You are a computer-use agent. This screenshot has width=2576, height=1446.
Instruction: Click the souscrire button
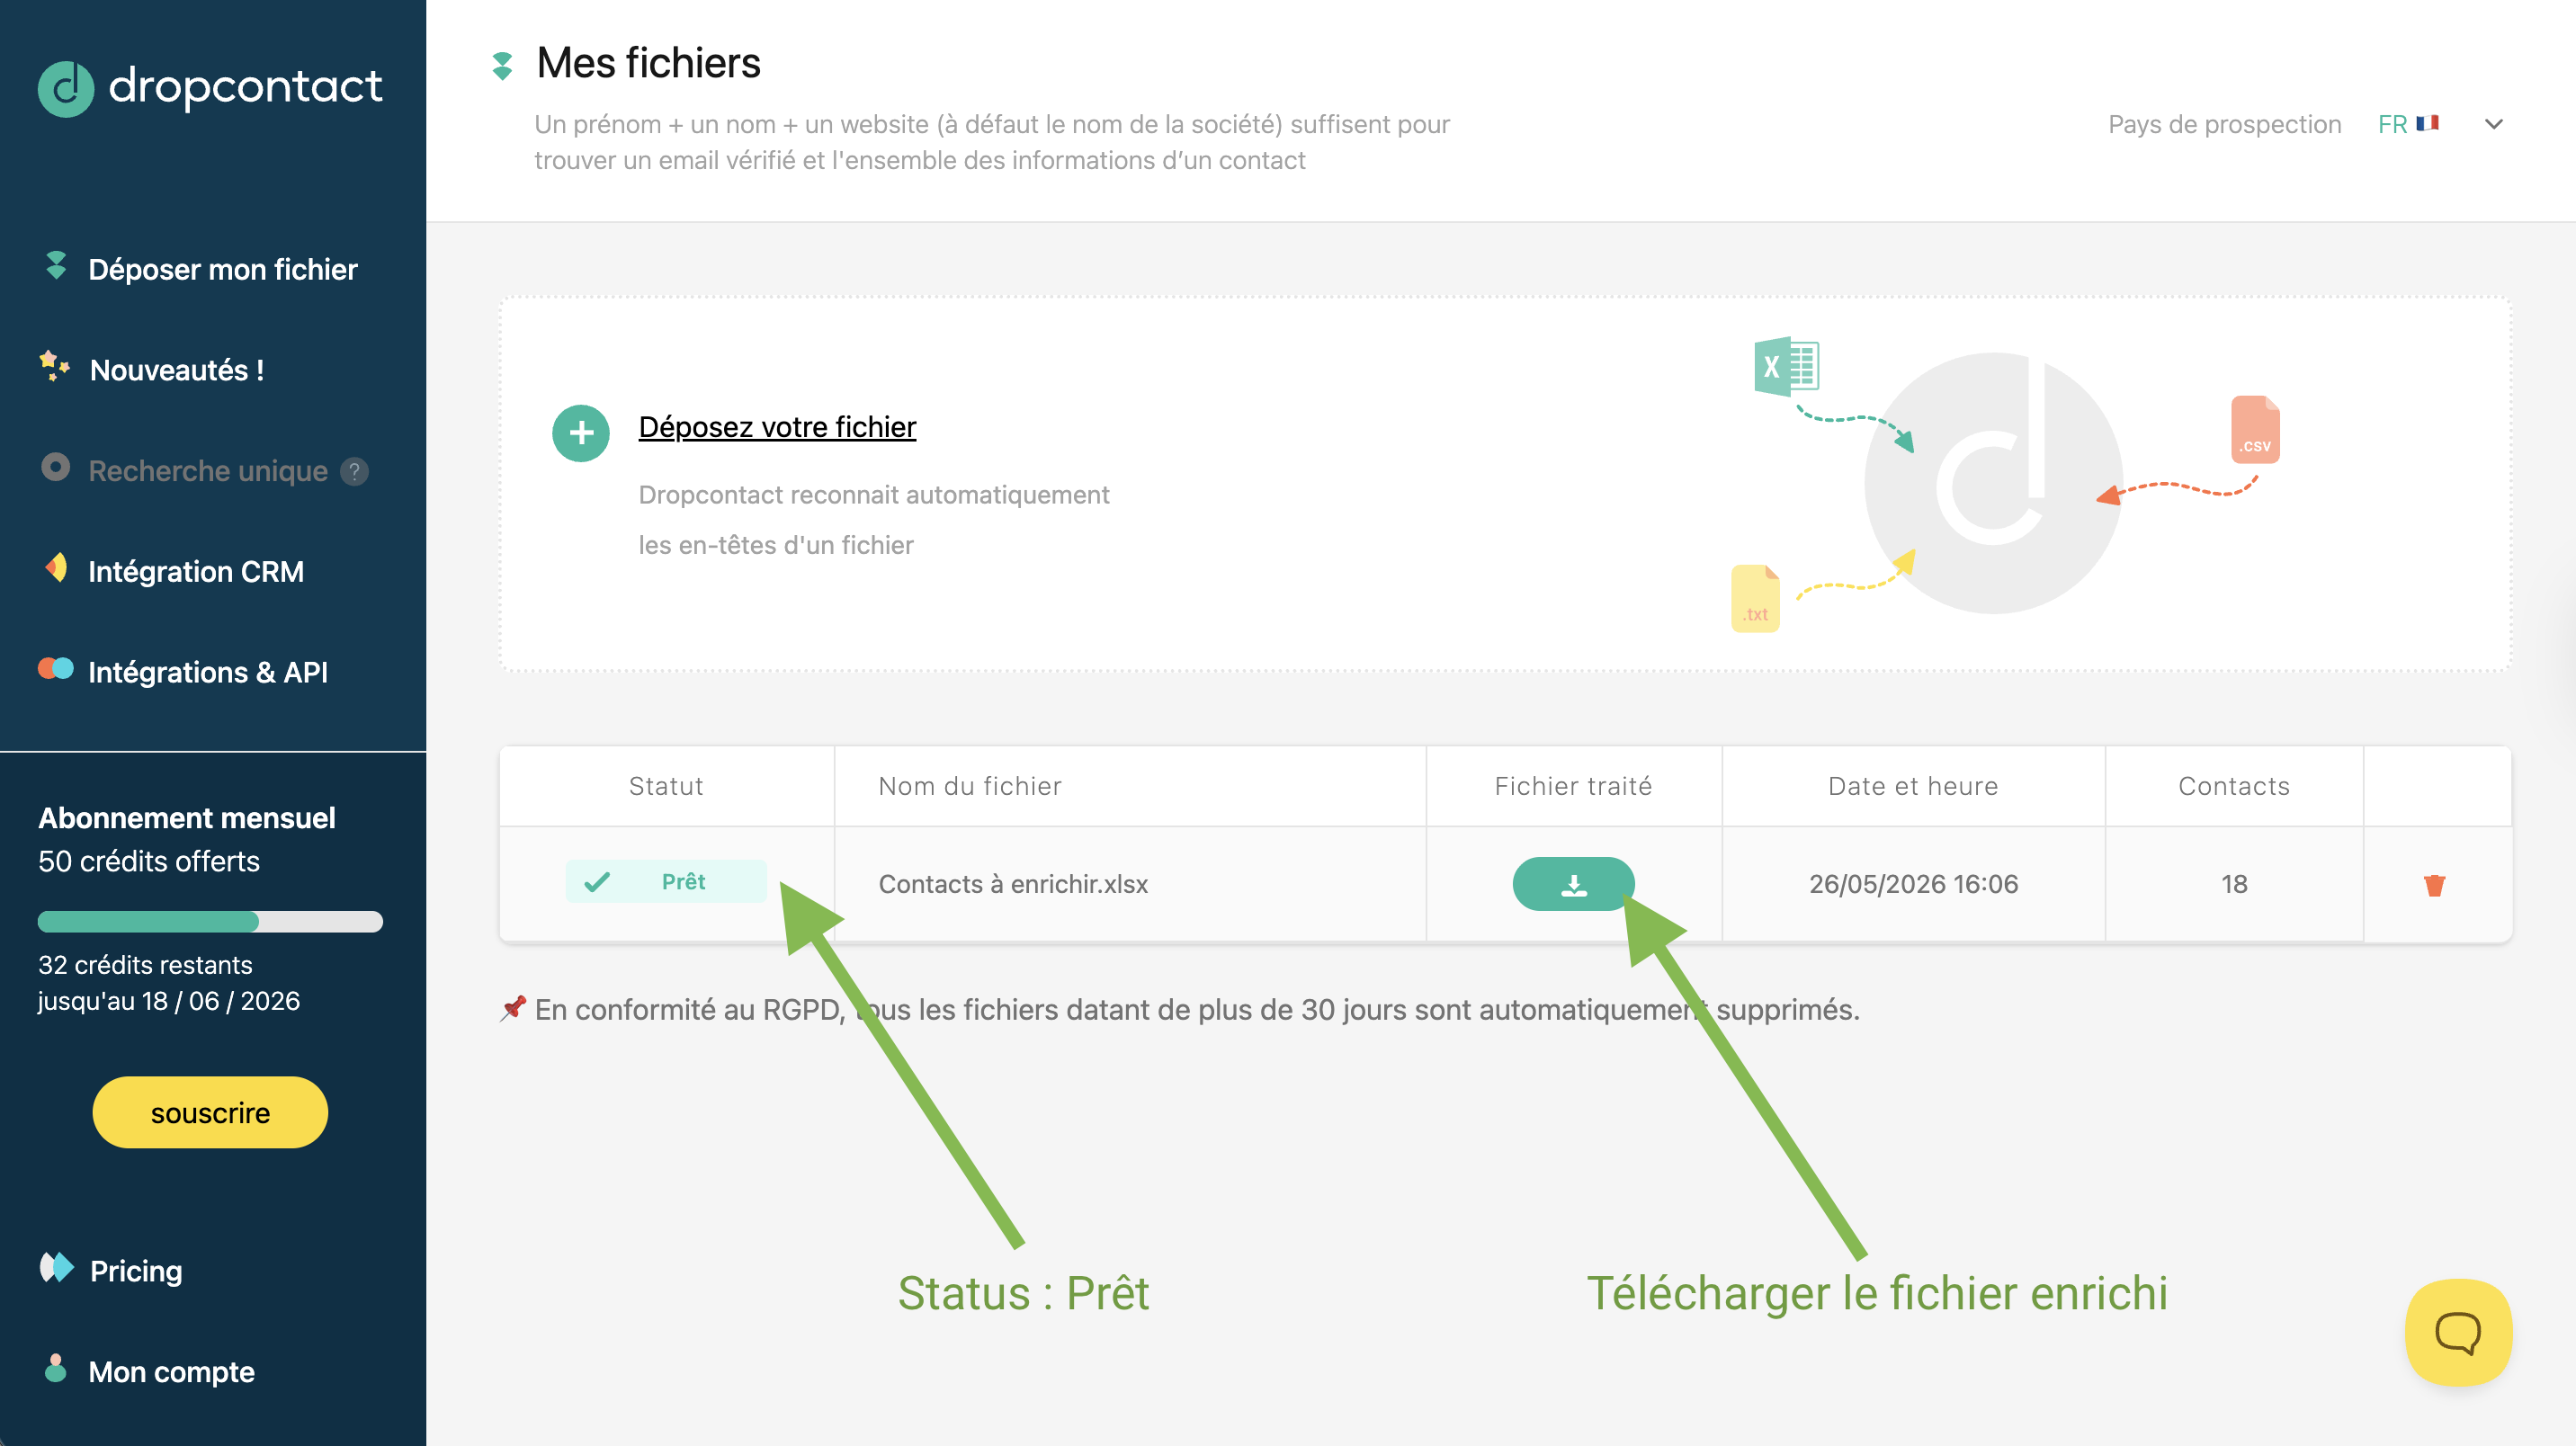click(x=210, y=1112)
